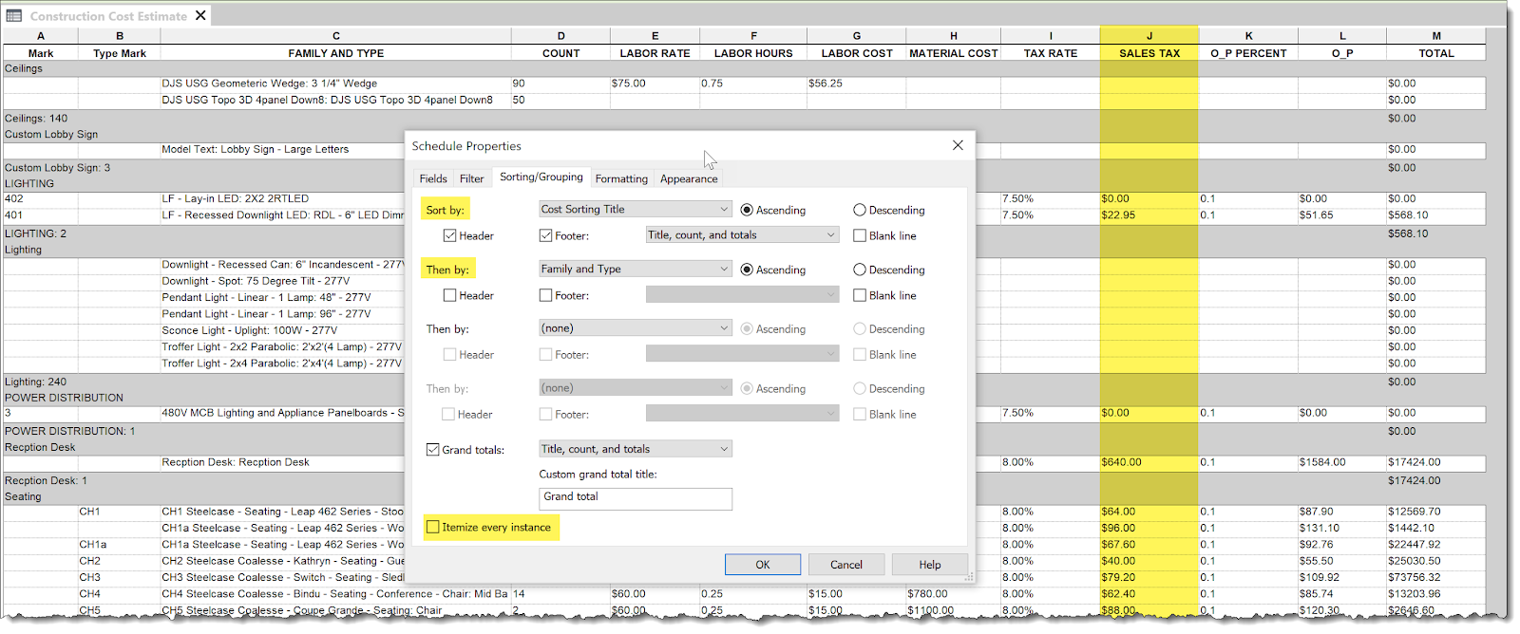Click the Lighting: 240 footer row

745,382
